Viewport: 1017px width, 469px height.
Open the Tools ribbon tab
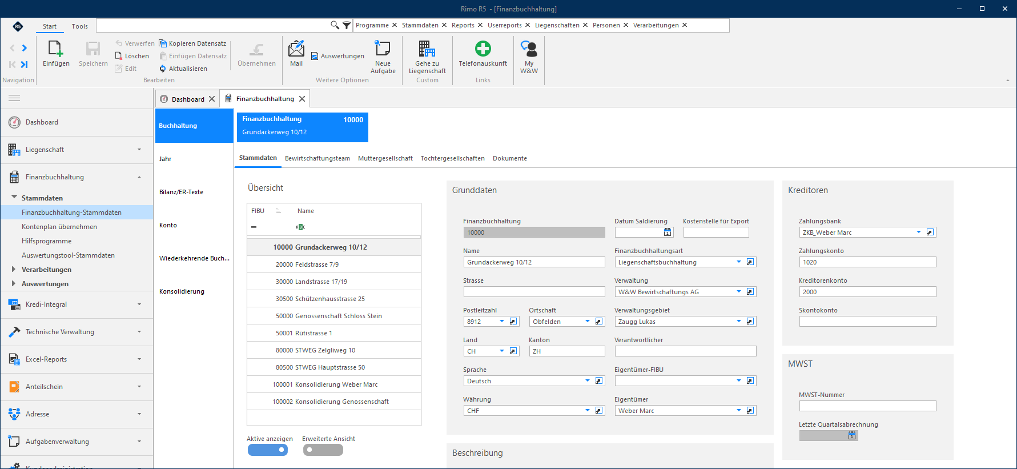pos(80,26)
